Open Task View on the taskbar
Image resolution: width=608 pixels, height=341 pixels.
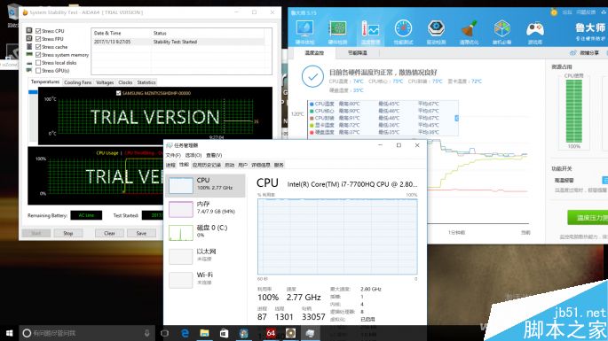(x=165, y=333)
